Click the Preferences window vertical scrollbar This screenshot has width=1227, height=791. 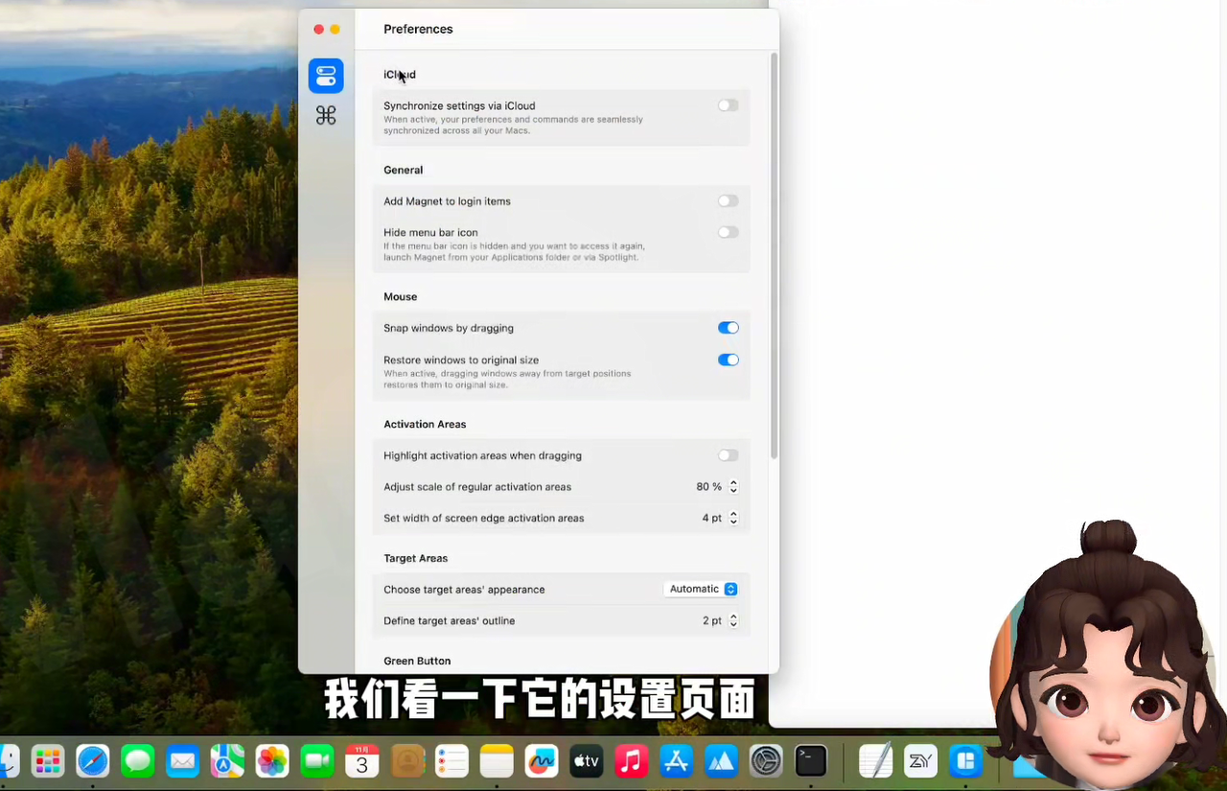point(774,256)
